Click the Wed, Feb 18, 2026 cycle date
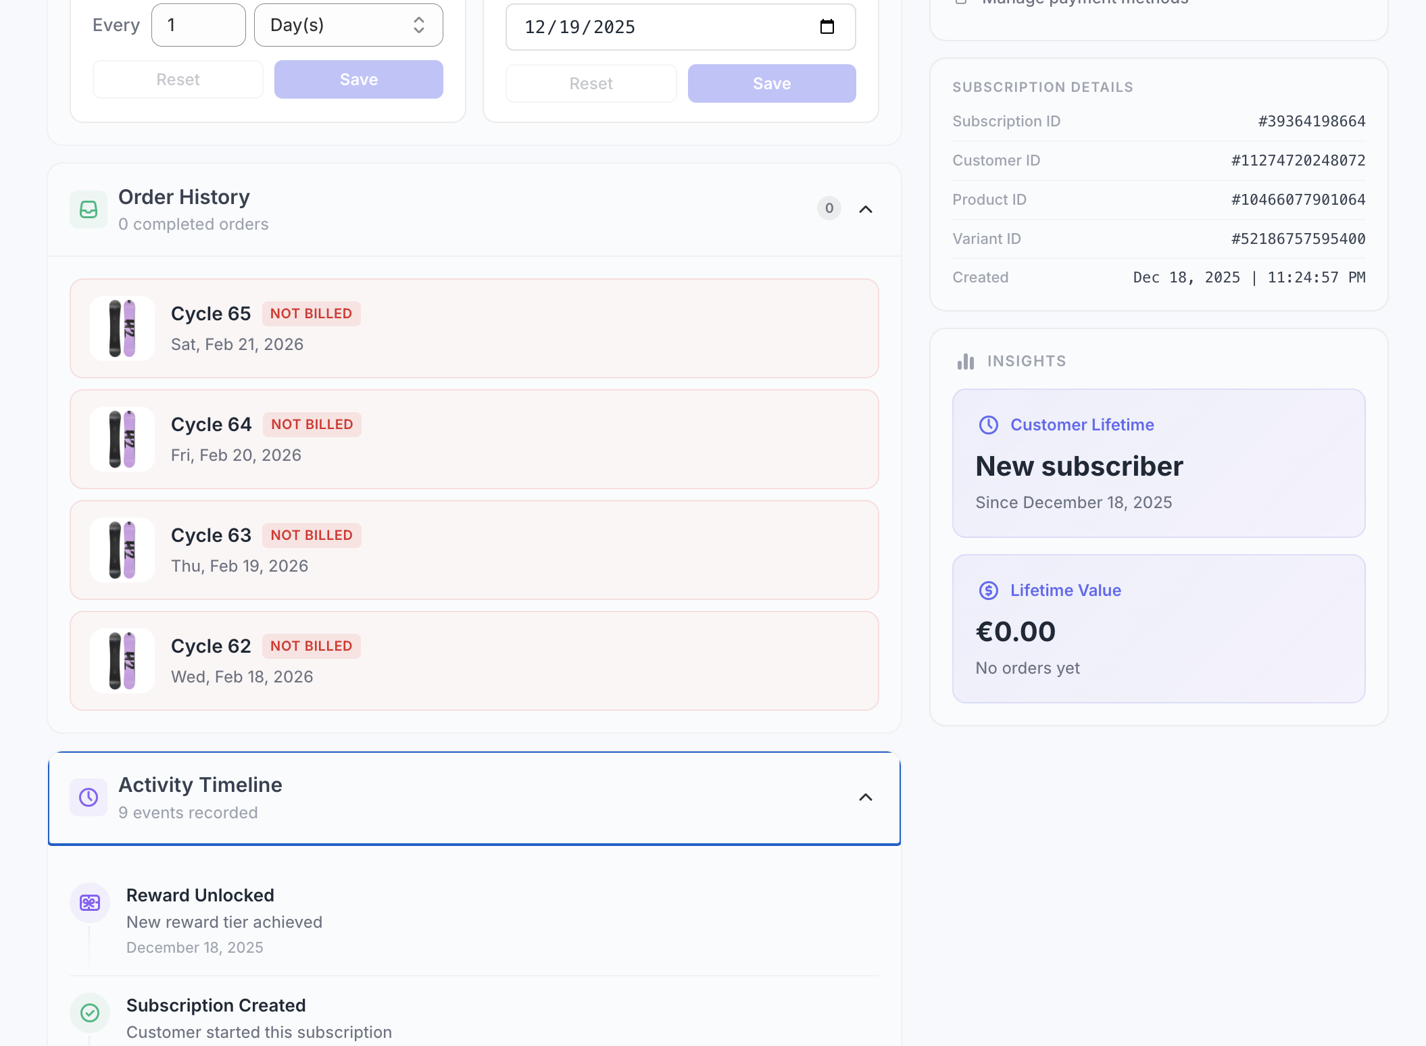This screenshot has height=1046, width=1426. click(242, 677)
